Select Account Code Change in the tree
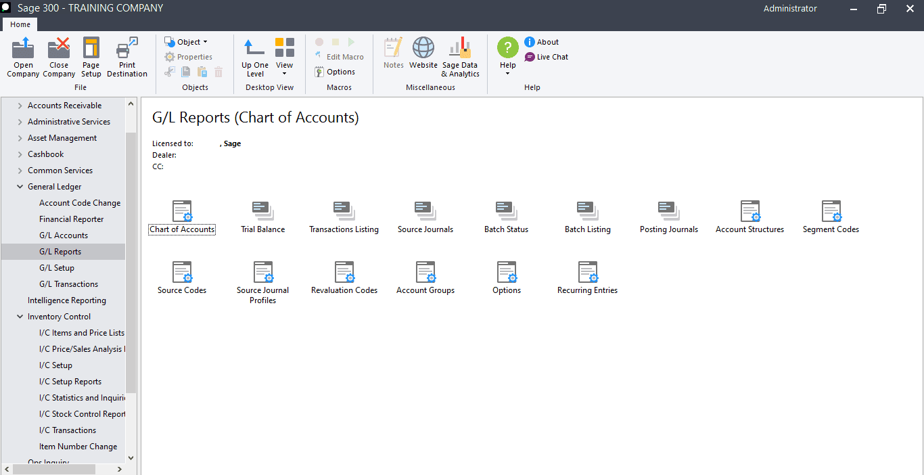924x475 pixels. [80, 203]
